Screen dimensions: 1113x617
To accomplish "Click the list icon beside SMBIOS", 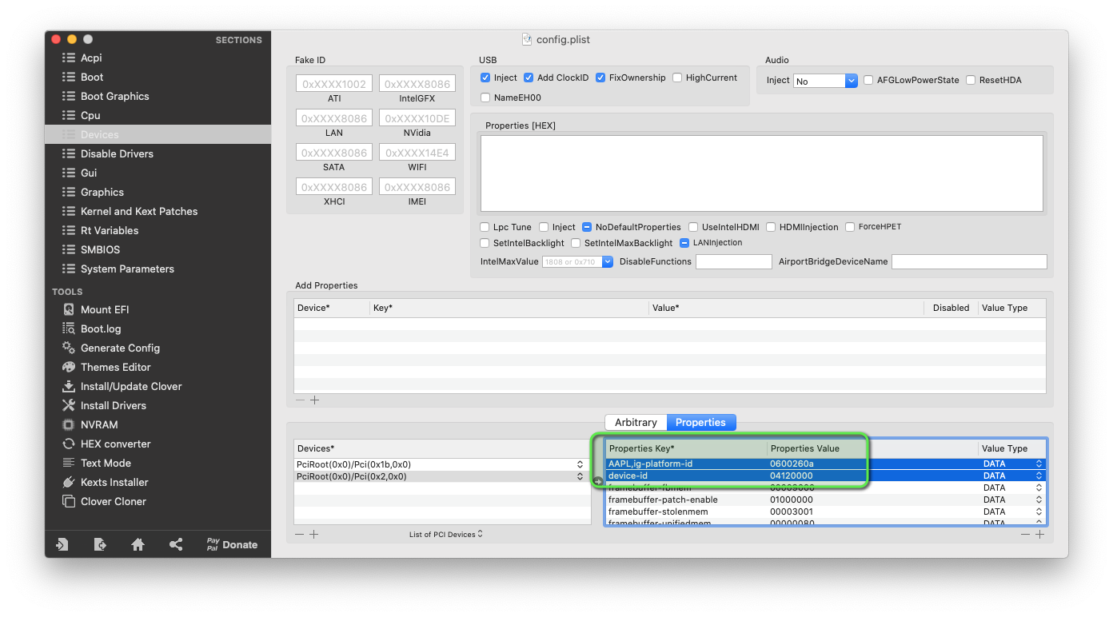I will (x=68, y=249).
